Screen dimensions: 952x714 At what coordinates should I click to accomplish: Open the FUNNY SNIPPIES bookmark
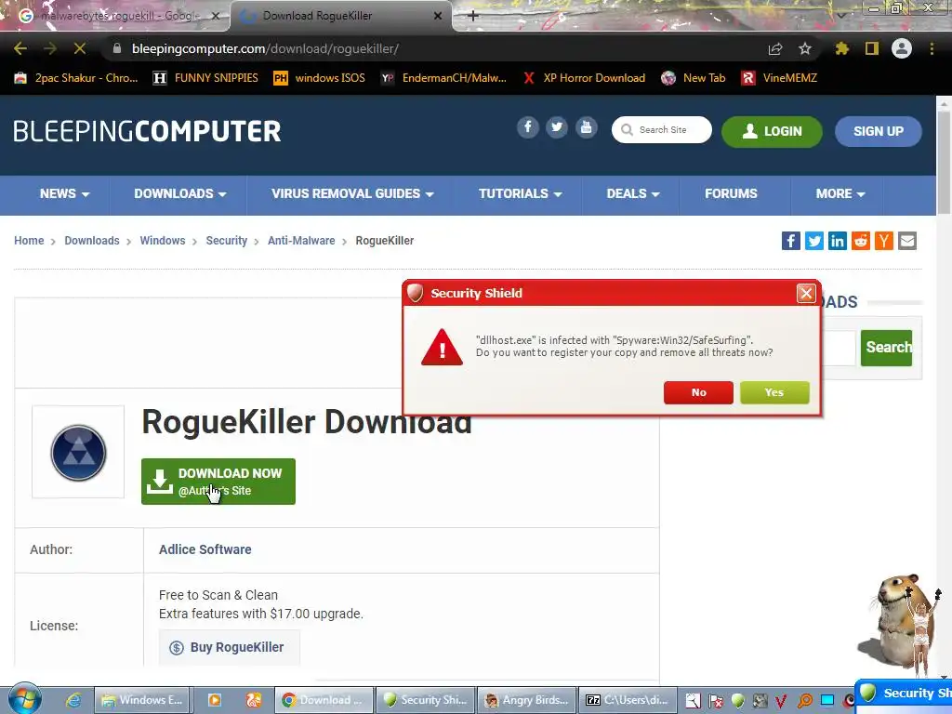pos(205,78)
